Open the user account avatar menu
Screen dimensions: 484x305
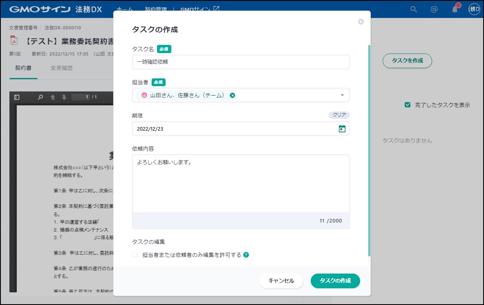pos(474,9)
